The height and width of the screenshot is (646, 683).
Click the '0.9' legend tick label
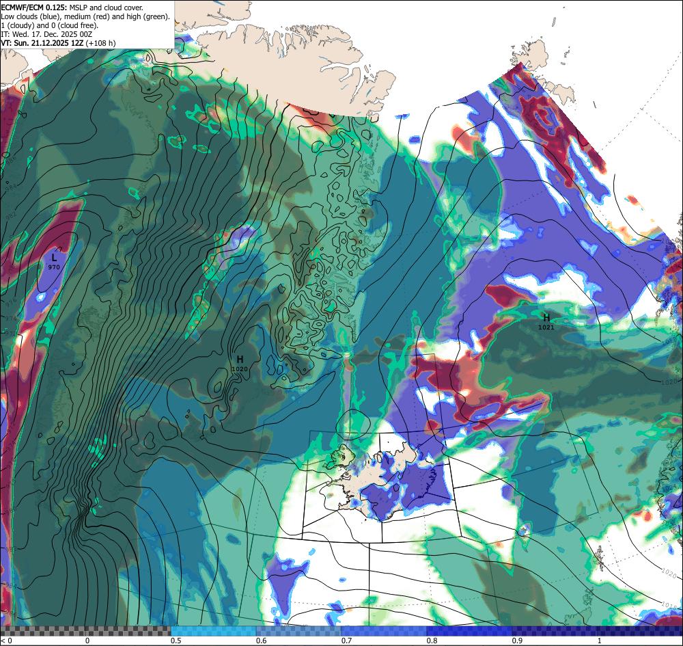(517, 641)
